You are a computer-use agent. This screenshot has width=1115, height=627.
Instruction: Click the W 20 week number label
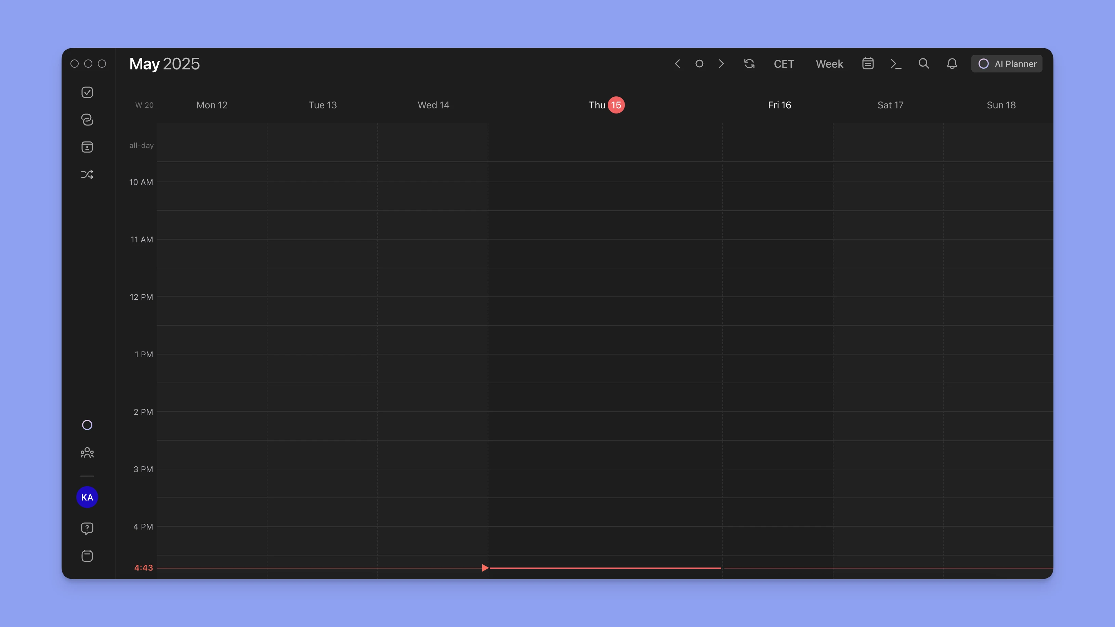[x=144, y=105]
